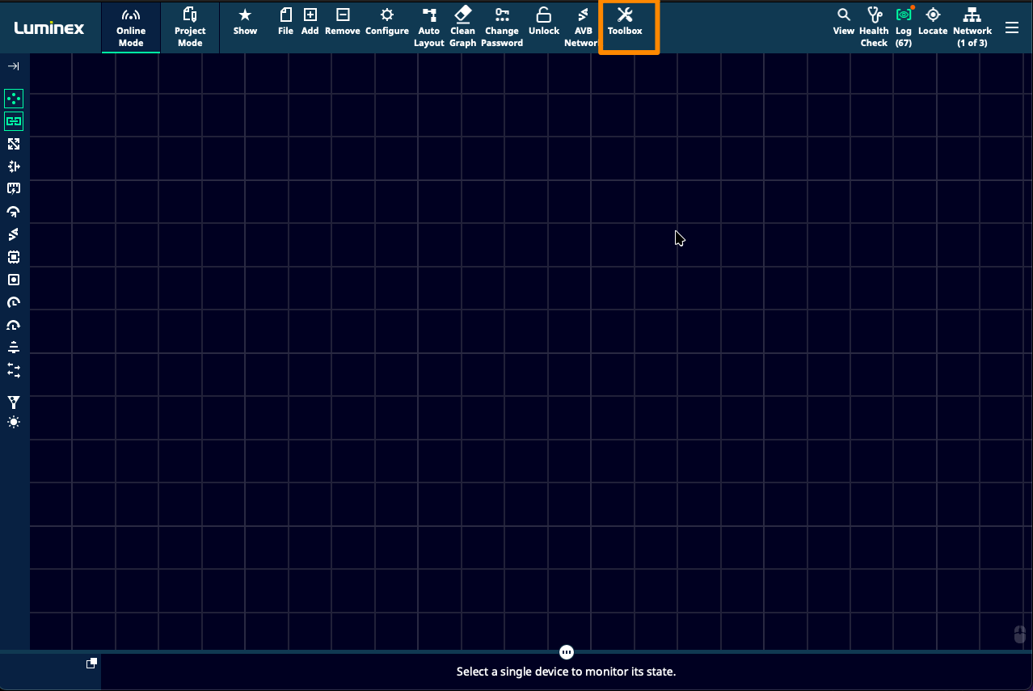
Task: Toggle the green dots overlay in sidebar
Action: [x=14, y=99]
